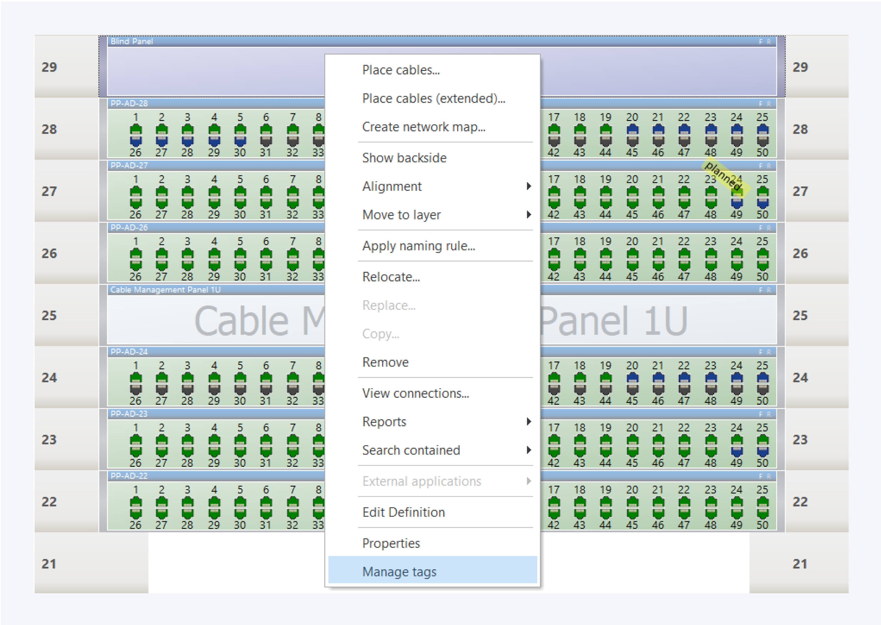Viewport: 881px width, 625px height.
Task: Click port 1 on panel PP-AD-28
Action: click(x=135, y=128)
